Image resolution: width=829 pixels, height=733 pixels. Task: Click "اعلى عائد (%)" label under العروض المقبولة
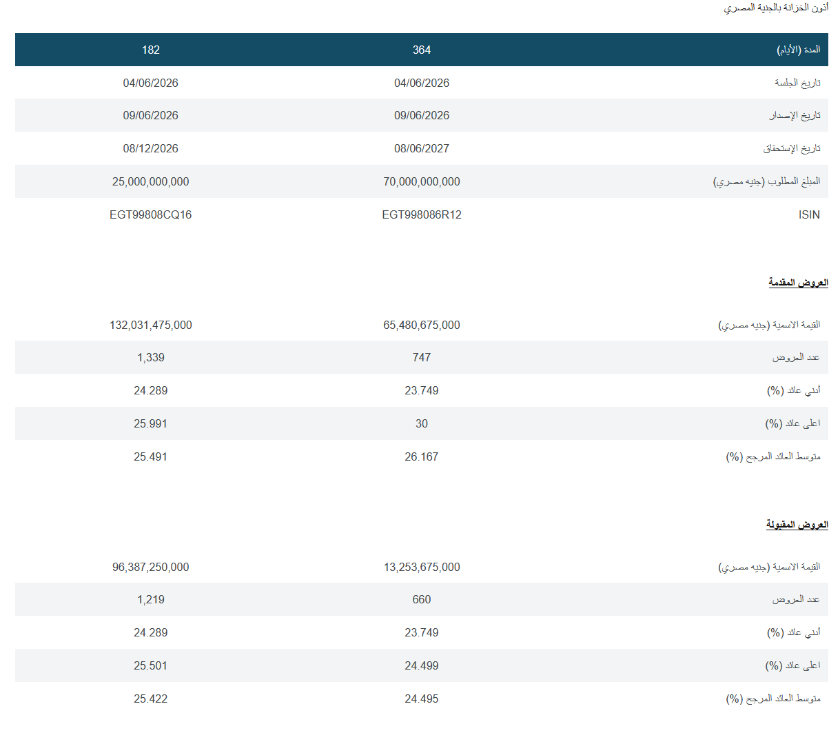point(792,665)
